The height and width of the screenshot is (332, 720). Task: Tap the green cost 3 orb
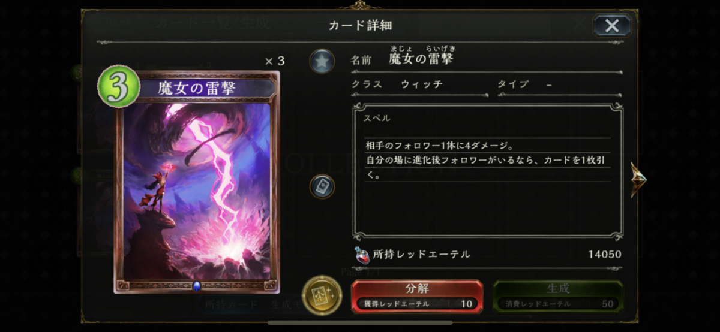click(118, 87)
